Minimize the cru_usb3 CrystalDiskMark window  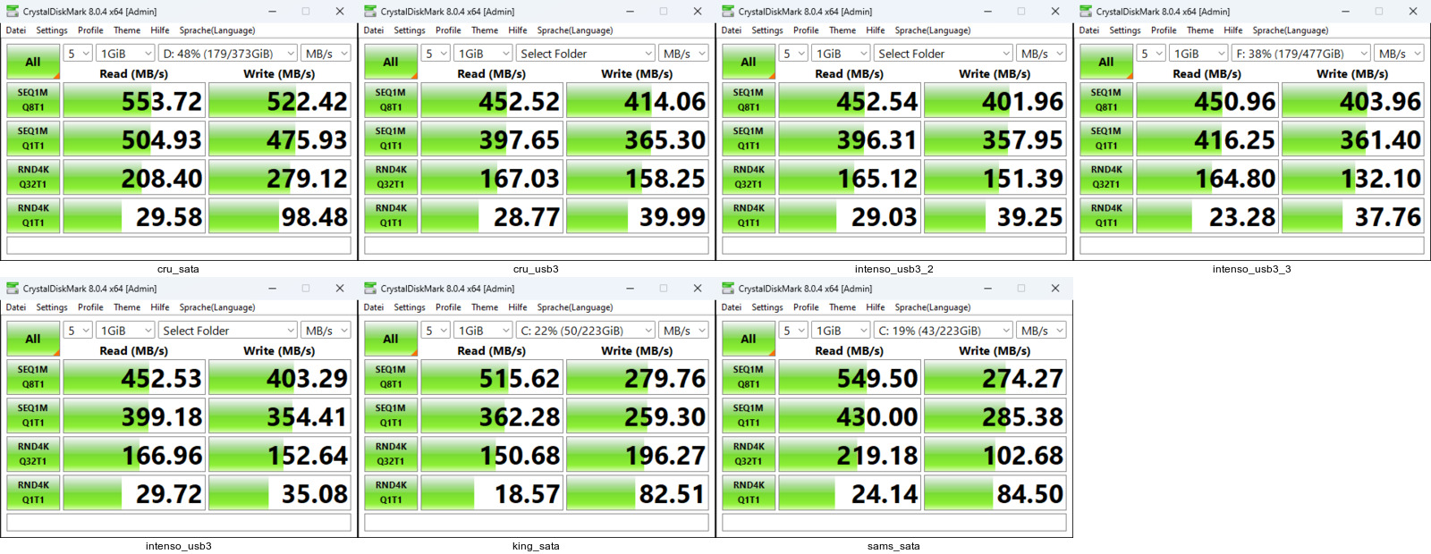[x=630, y=12]
